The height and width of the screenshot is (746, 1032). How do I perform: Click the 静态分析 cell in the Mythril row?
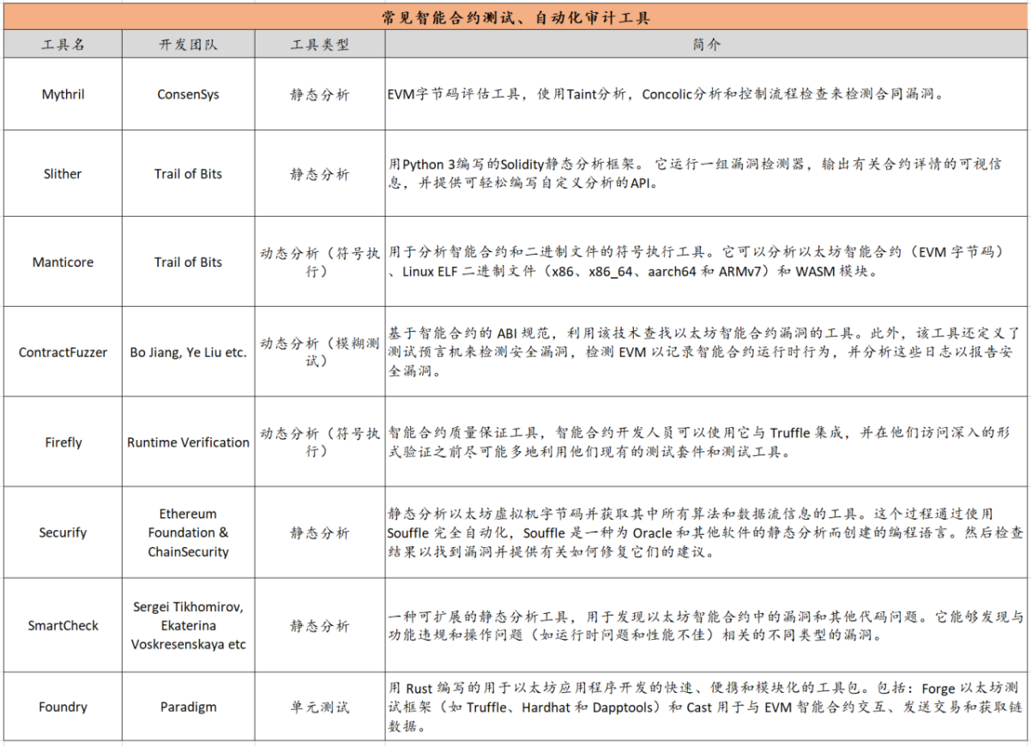[x=319, y=94]
